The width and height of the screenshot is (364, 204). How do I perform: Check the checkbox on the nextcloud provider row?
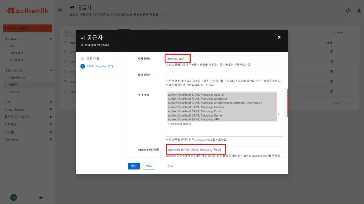coord(65,91)
